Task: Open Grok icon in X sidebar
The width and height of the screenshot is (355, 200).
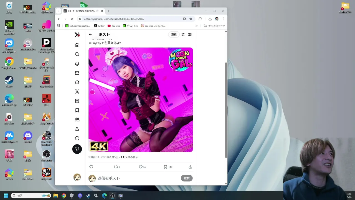Action: (77, 82)
